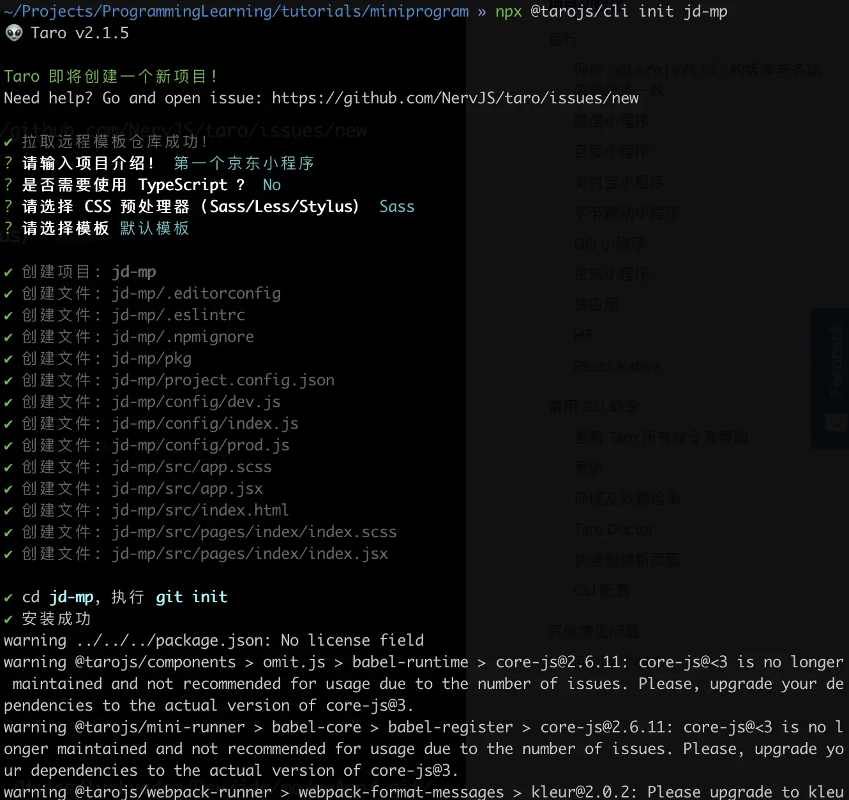The image size is (849, 800).
Task: Click the answer '第一个京东小程序'
Action: [x=244, y=163]
